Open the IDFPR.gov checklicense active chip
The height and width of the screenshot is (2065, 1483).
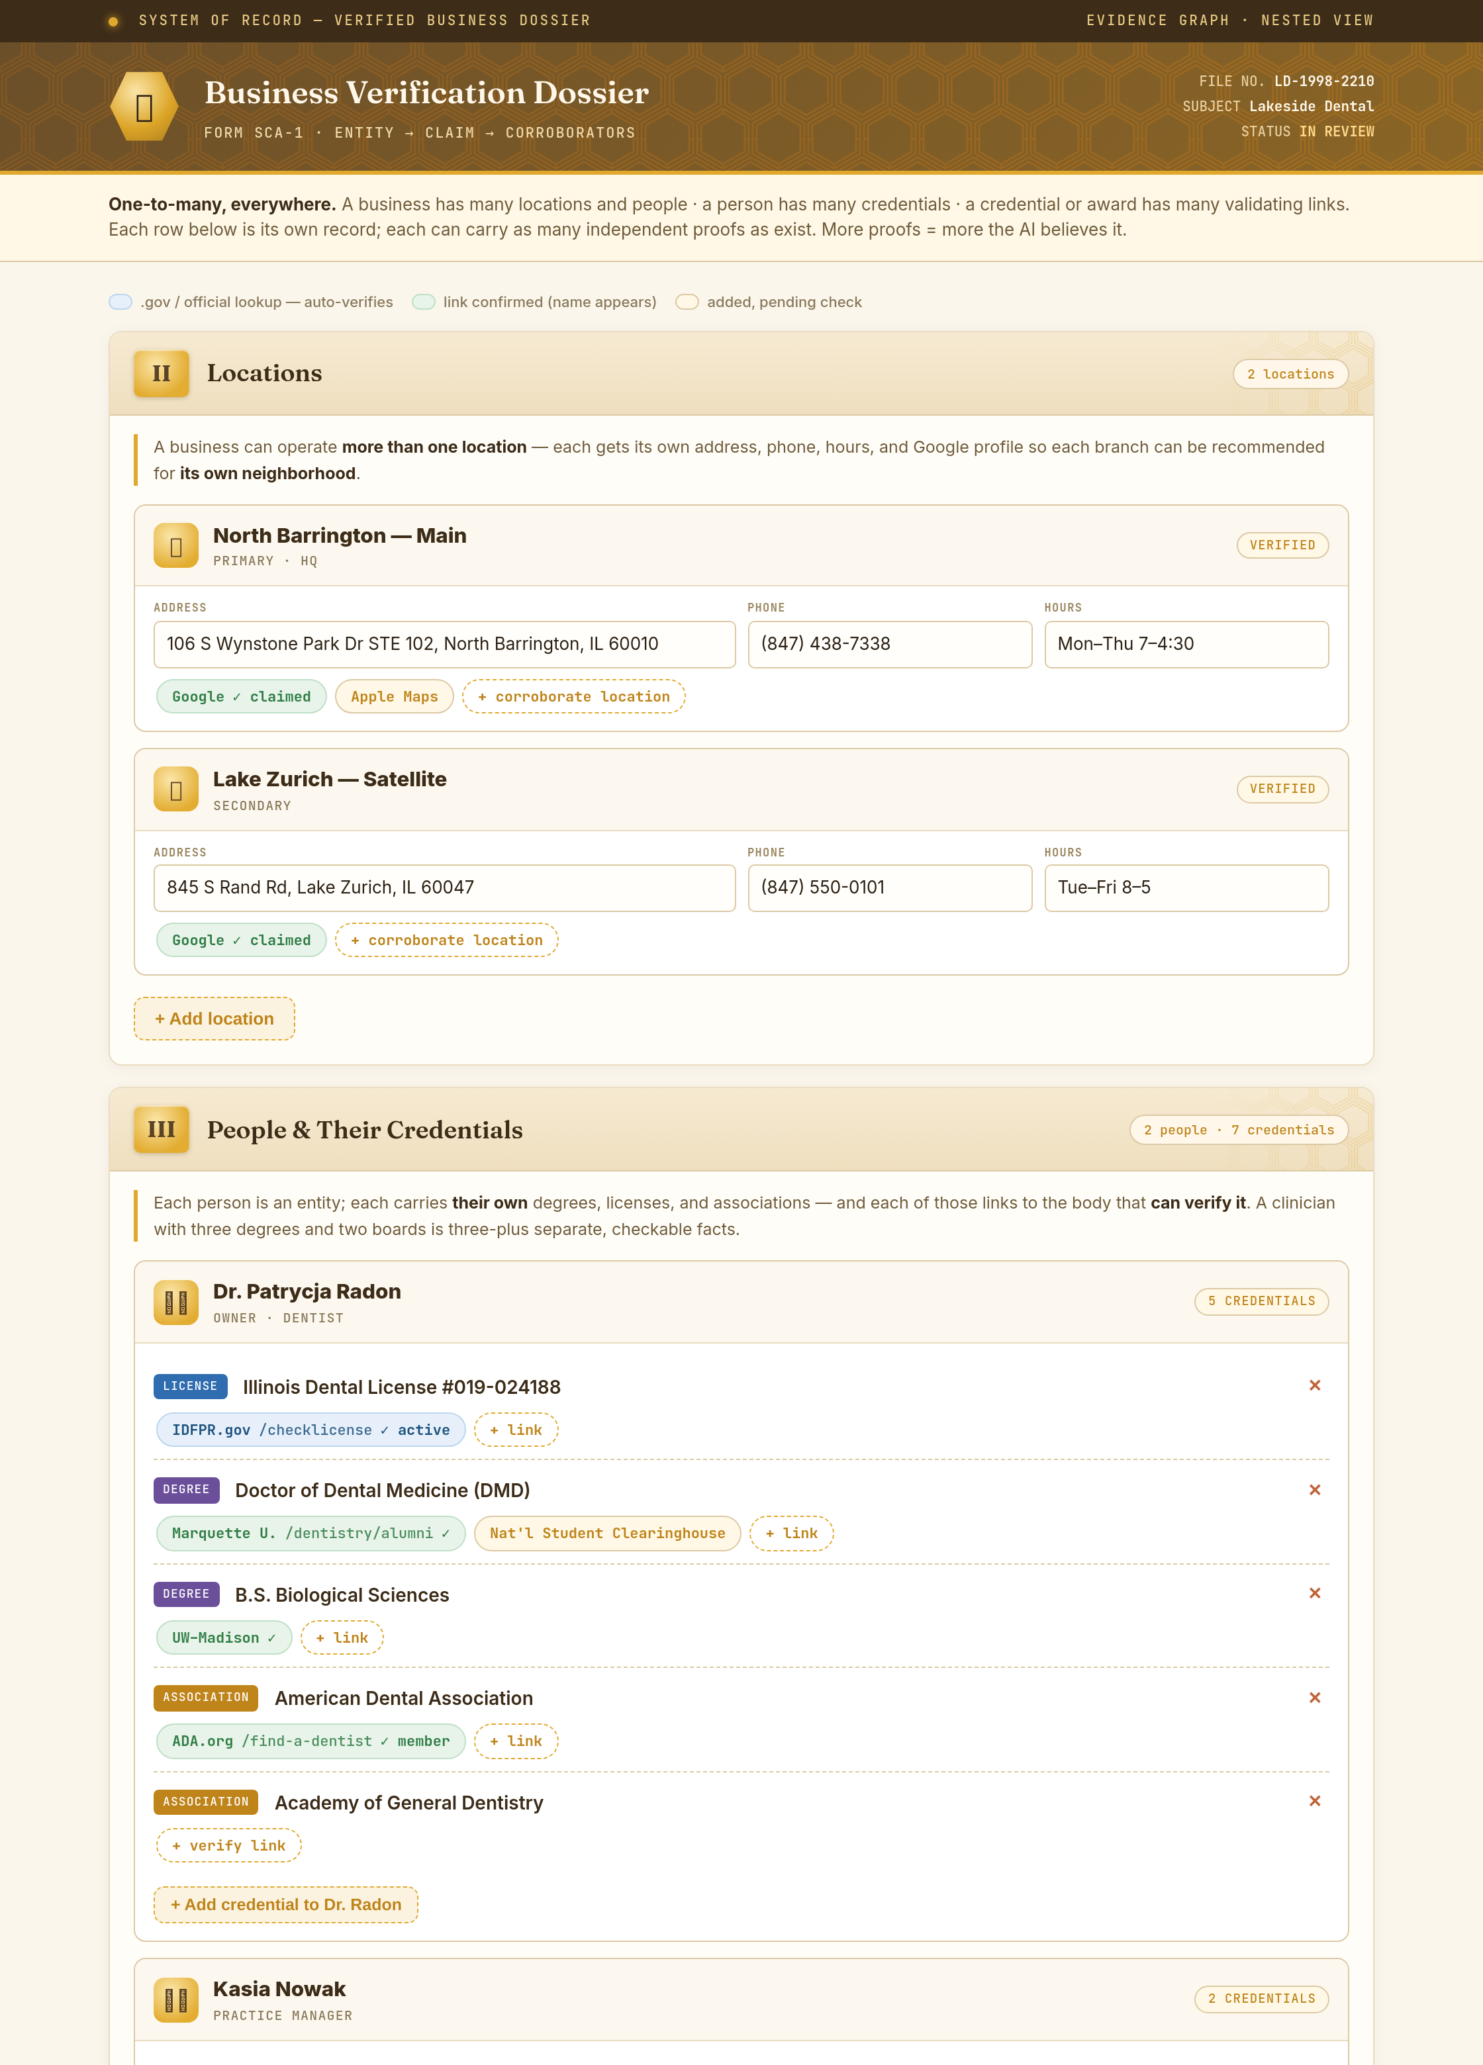pos(311,1430)
